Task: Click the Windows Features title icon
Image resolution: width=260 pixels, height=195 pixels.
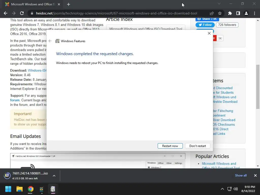Action: click(57, 41)
